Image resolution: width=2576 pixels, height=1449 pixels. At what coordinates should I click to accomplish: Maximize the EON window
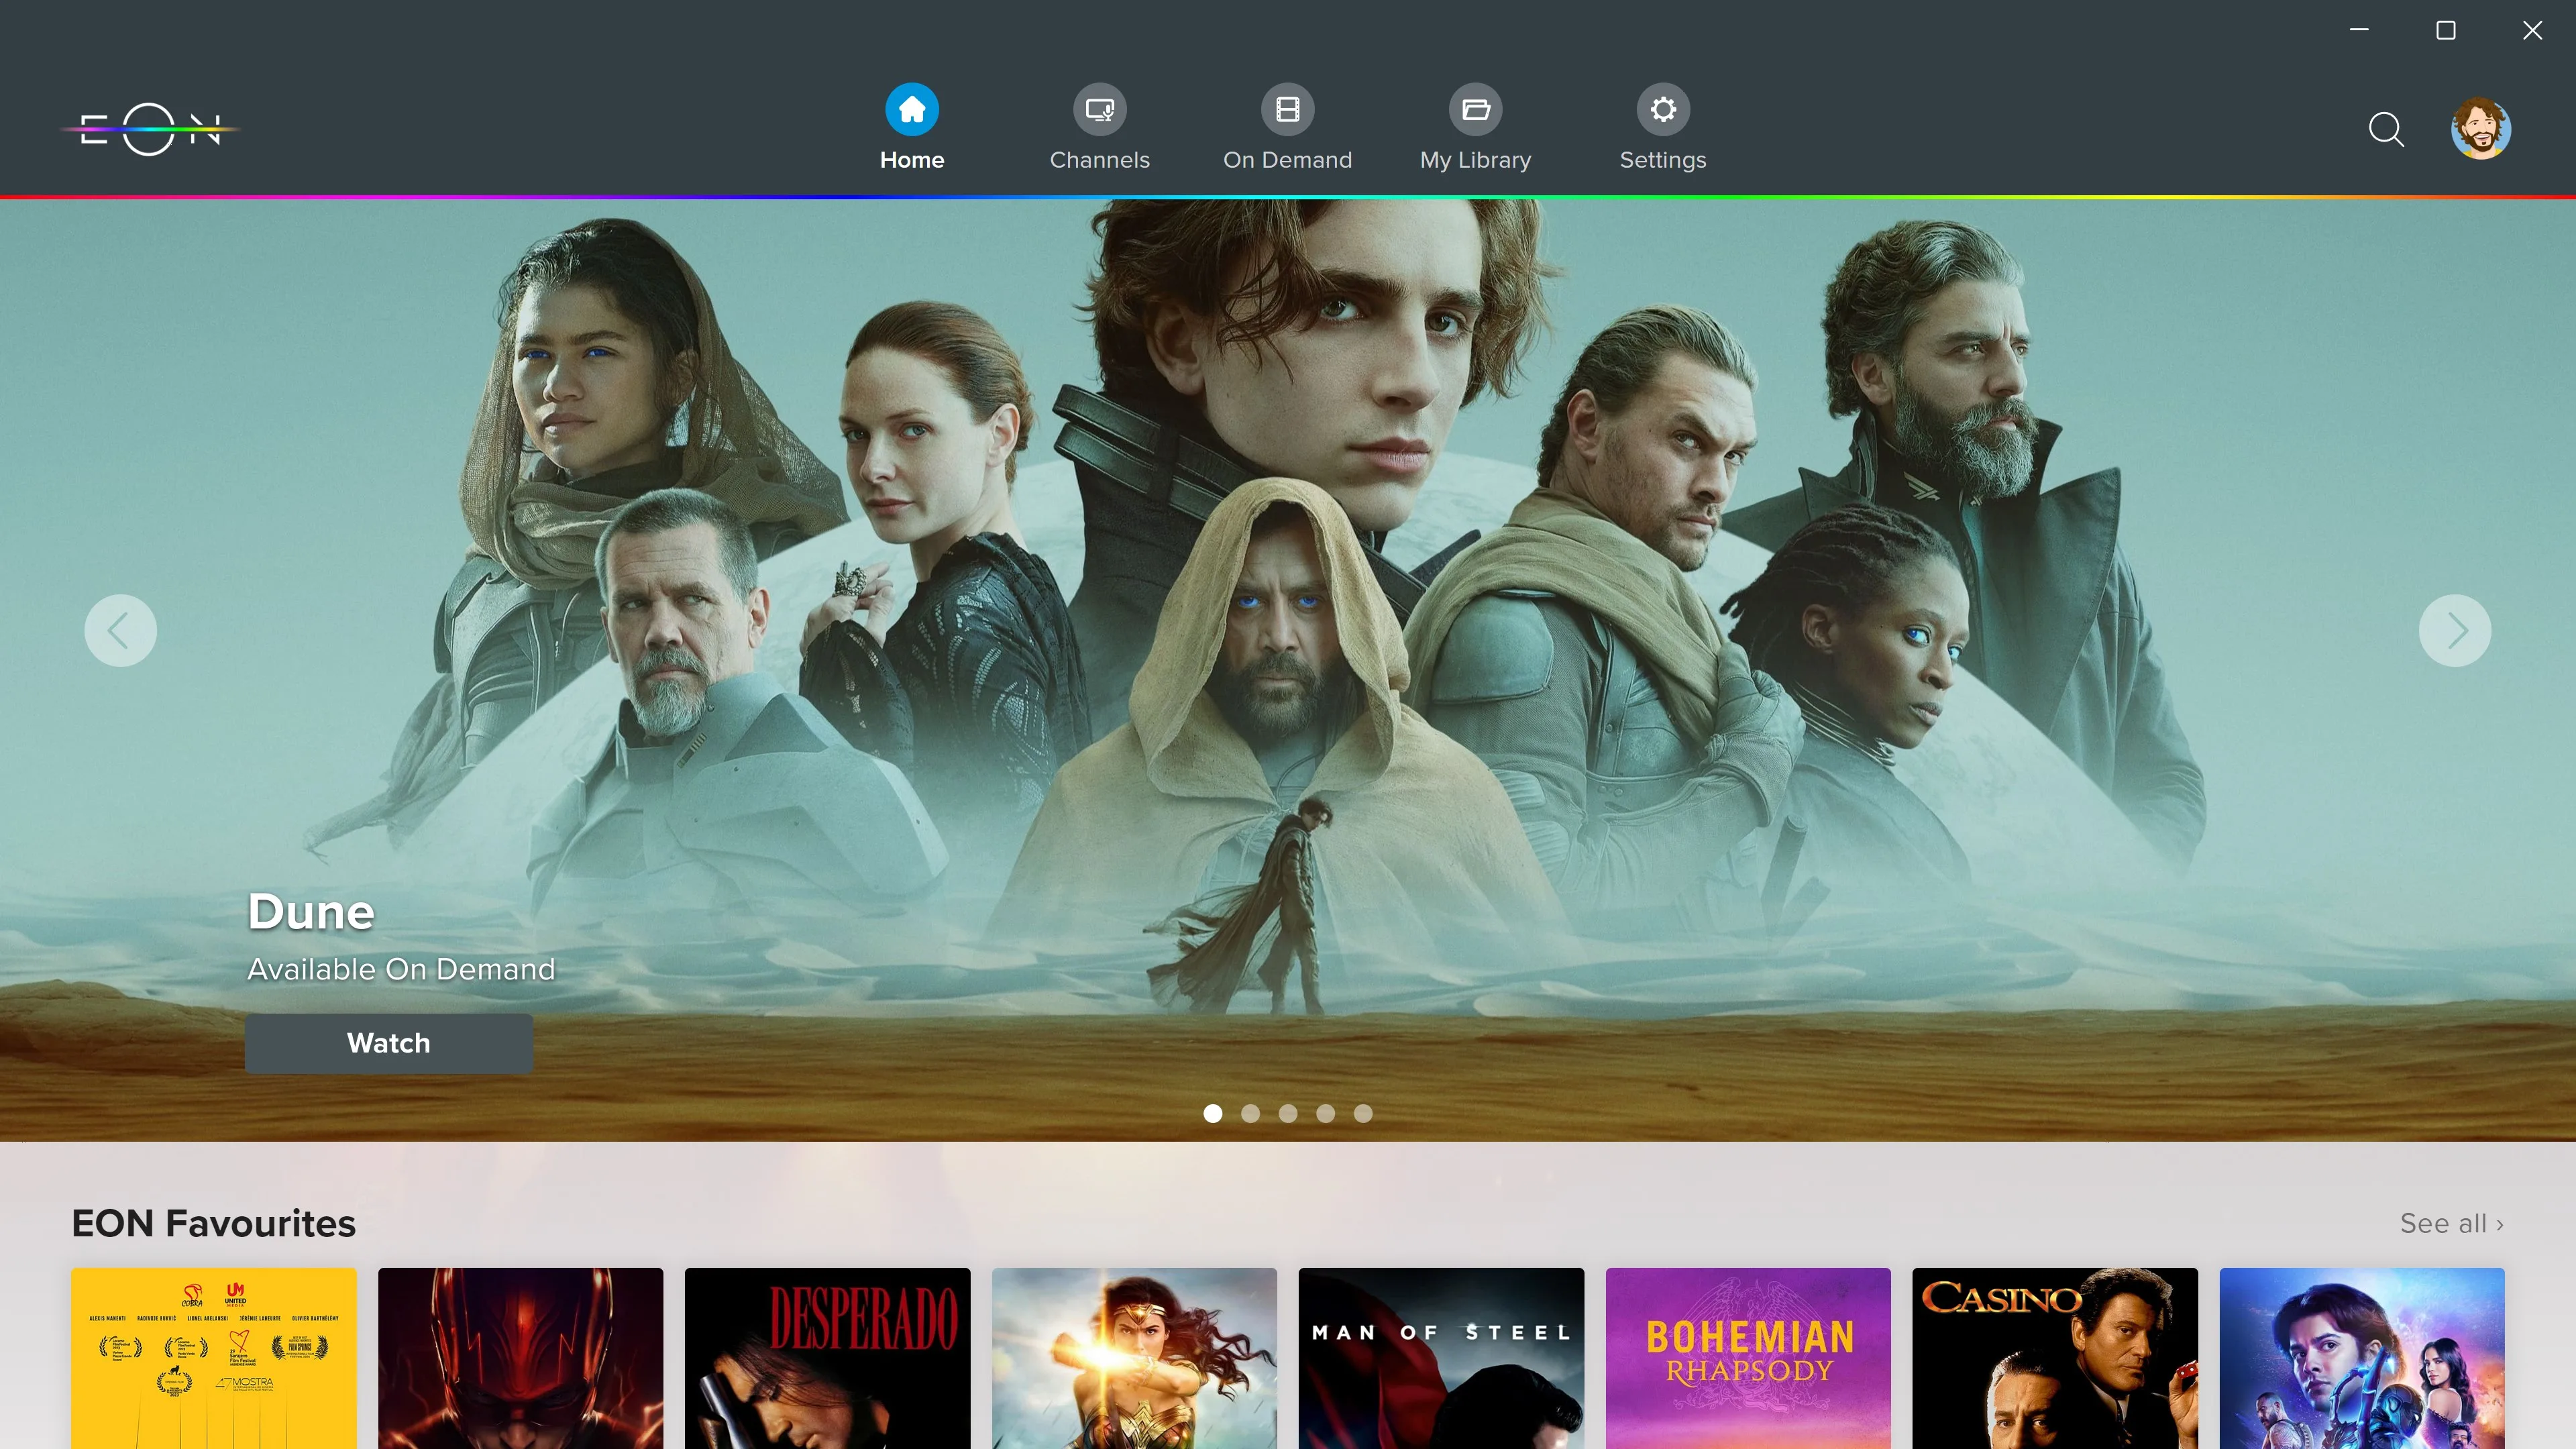[2446, 30]
